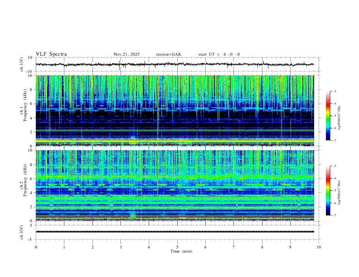The width and height of the screenshot is (359, 277).
Task: Click the time axis tick label '3'
Action: pos(121,247)
